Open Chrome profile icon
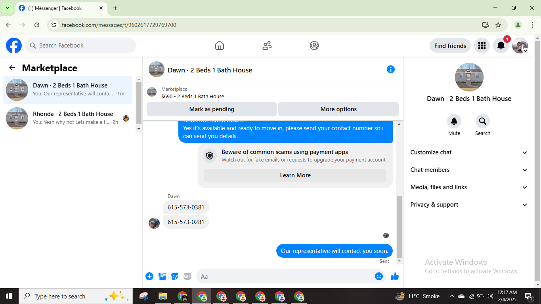541x304 pixels. 518,25
